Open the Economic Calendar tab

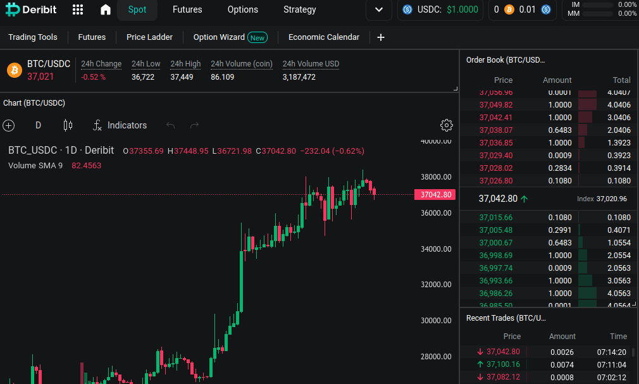[x=323, y=37]
